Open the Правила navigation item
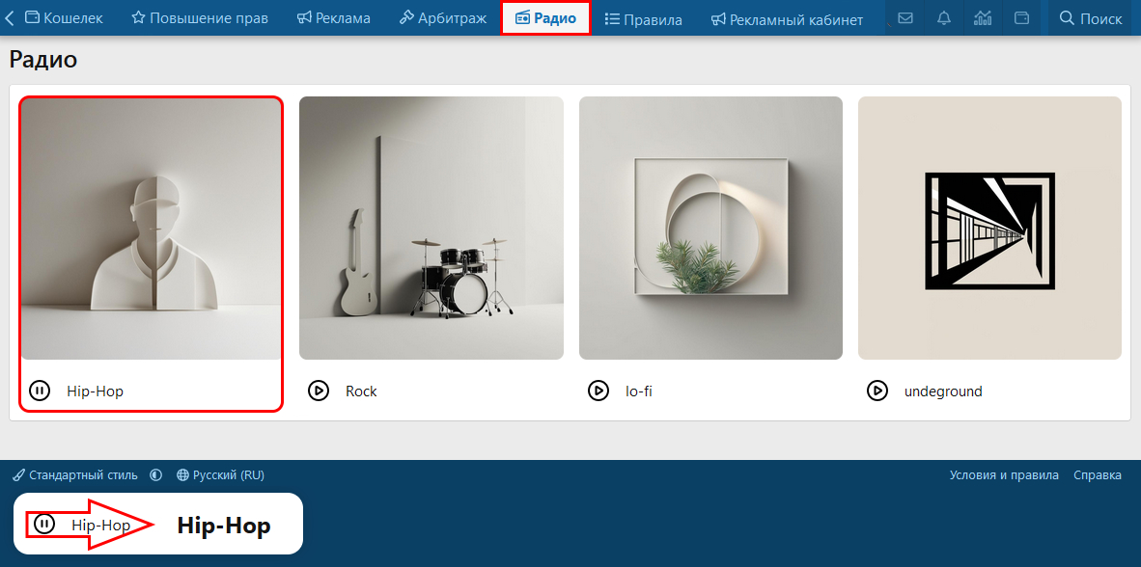1141x567 pixels. [x=643, y=19]
